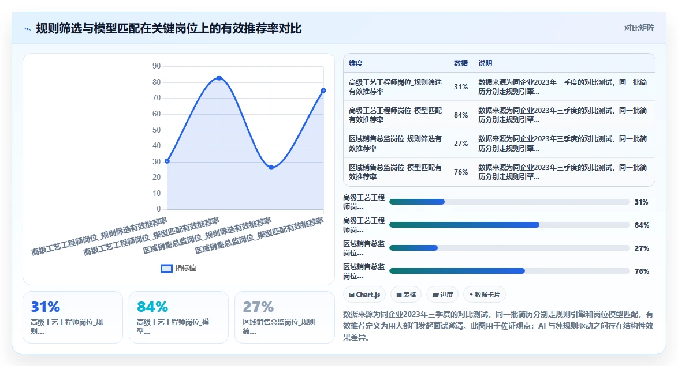Click the chart's peak data point near 83
This screenshot has width=678, height=366.
[x=219, y=78]
